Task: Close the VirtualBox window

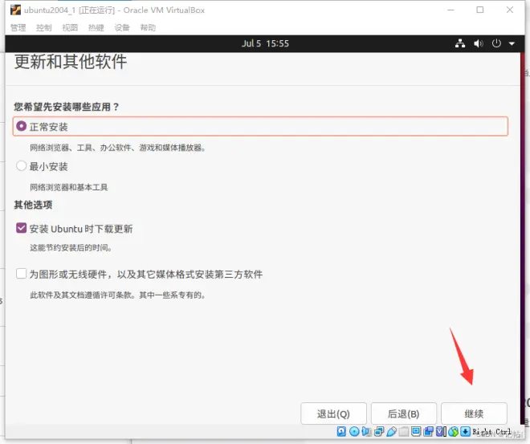Action: coord(510,10)
